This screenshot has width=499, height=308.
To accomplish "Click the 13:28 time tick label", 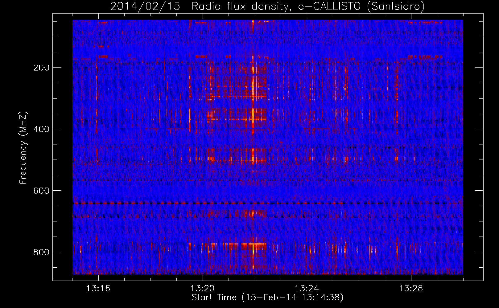I will pyautogui.click(x=411, y=289).
